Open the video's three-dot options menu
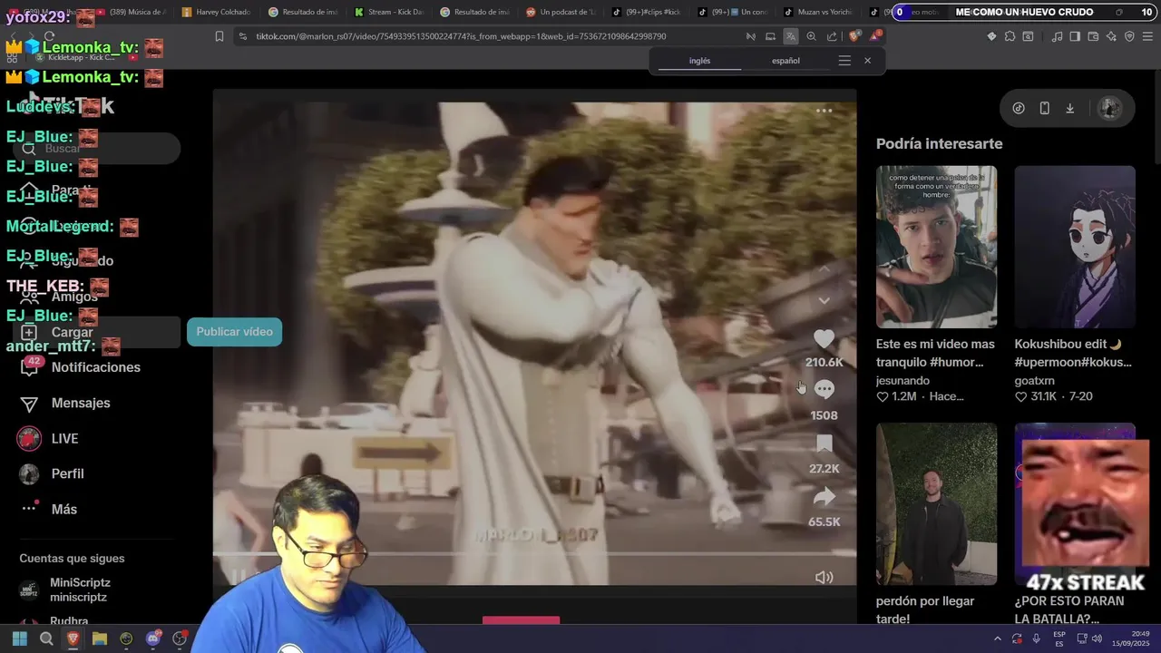 (x=824, y=111)
